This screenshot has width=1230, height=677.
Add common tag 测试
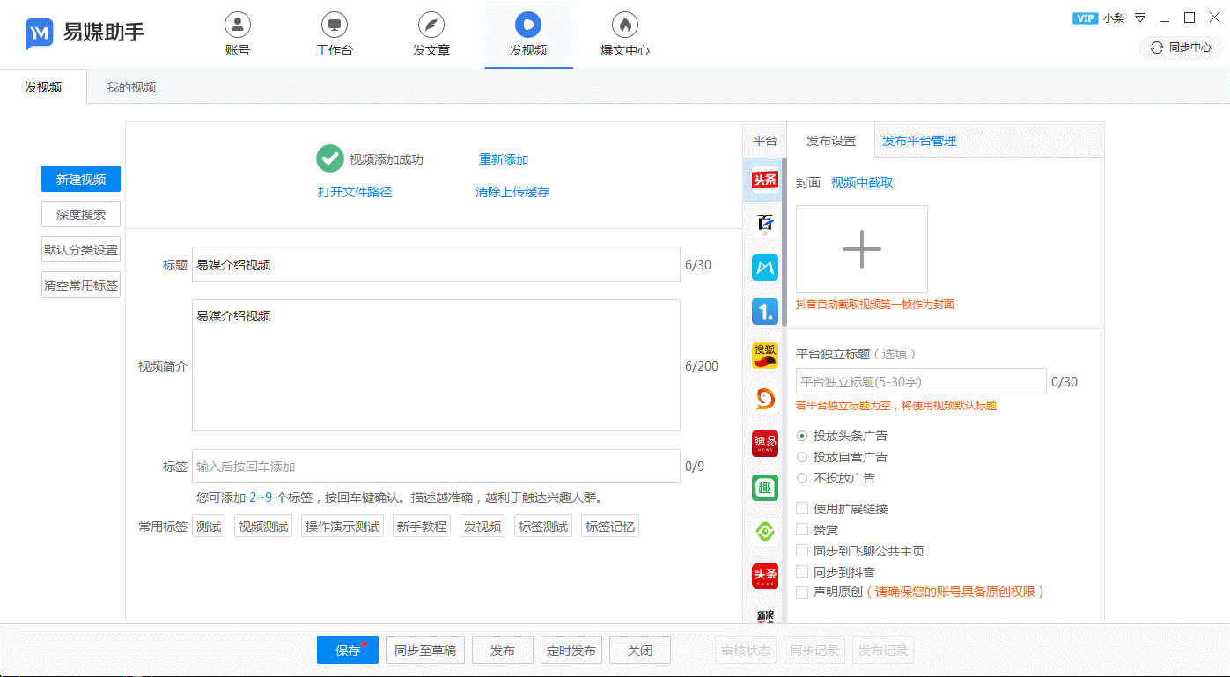[x=209, y=526]
